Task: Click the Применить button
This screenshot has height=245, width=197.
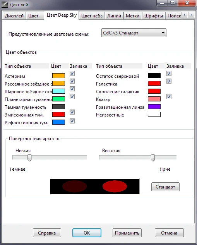Action: pos(127,233)
